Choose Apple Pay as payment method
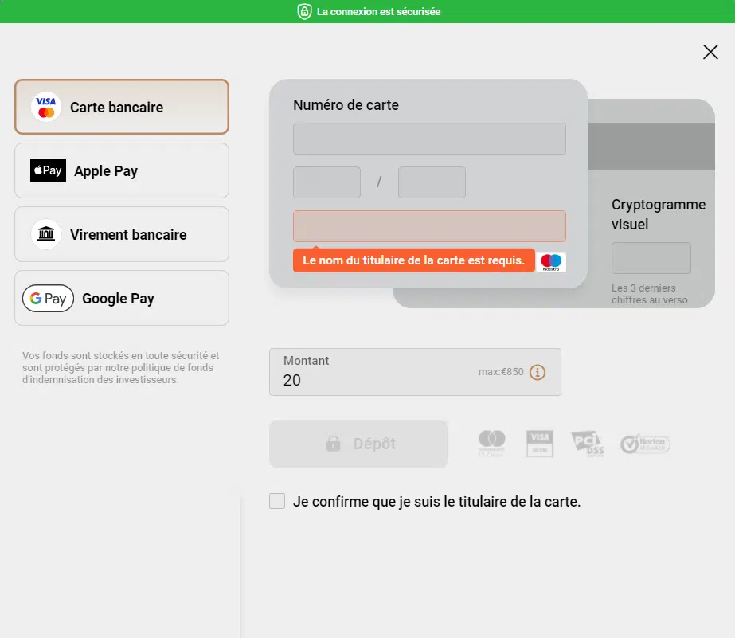Image resolution: width=735 pixels, height=638 pixels. pyautogui.click(x=122, y=170)
